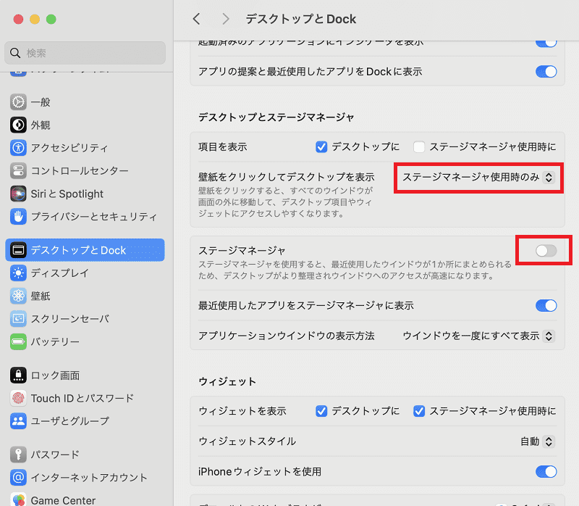Image resolution: width=579 pixels, height=506 pixels.
Task: Click the magnifier icon in search field
Action: tap(15, 53)
